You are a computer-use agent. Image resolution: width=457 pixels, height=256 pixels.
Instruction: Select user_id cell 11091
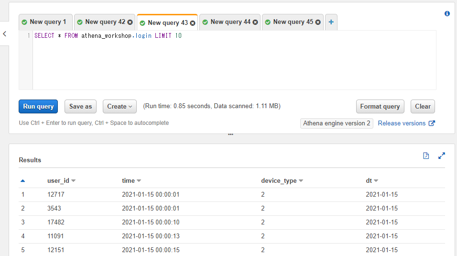[55, 236]
